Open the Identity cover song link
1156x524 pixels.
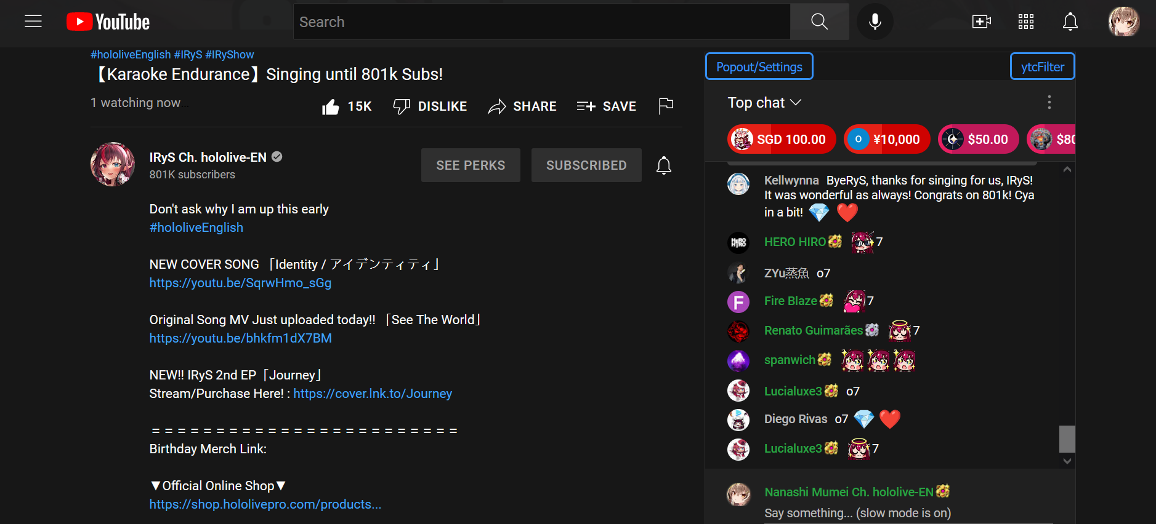click(240, 283)
